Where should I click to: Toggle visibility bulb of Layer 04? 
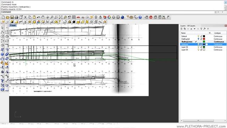coord(199,47)
